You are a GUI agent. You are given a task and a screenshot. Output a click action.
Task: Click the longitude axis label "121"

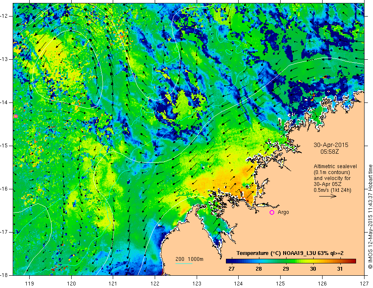tap(113, 283)
